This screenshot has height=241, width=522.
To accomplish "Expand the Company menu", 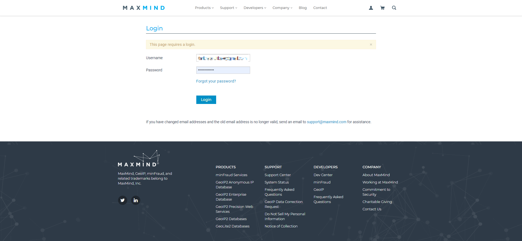I will (x=282, y=8).
